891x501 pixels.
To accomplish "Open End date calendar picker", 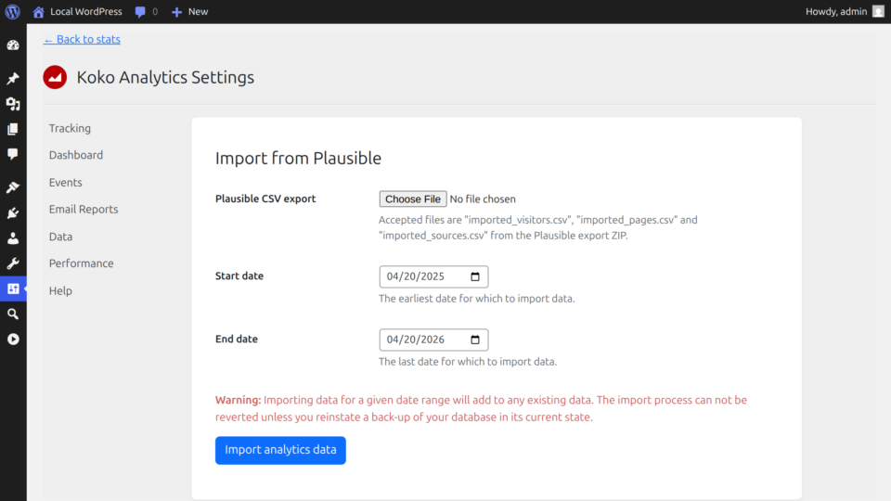I will click(475, 340).
